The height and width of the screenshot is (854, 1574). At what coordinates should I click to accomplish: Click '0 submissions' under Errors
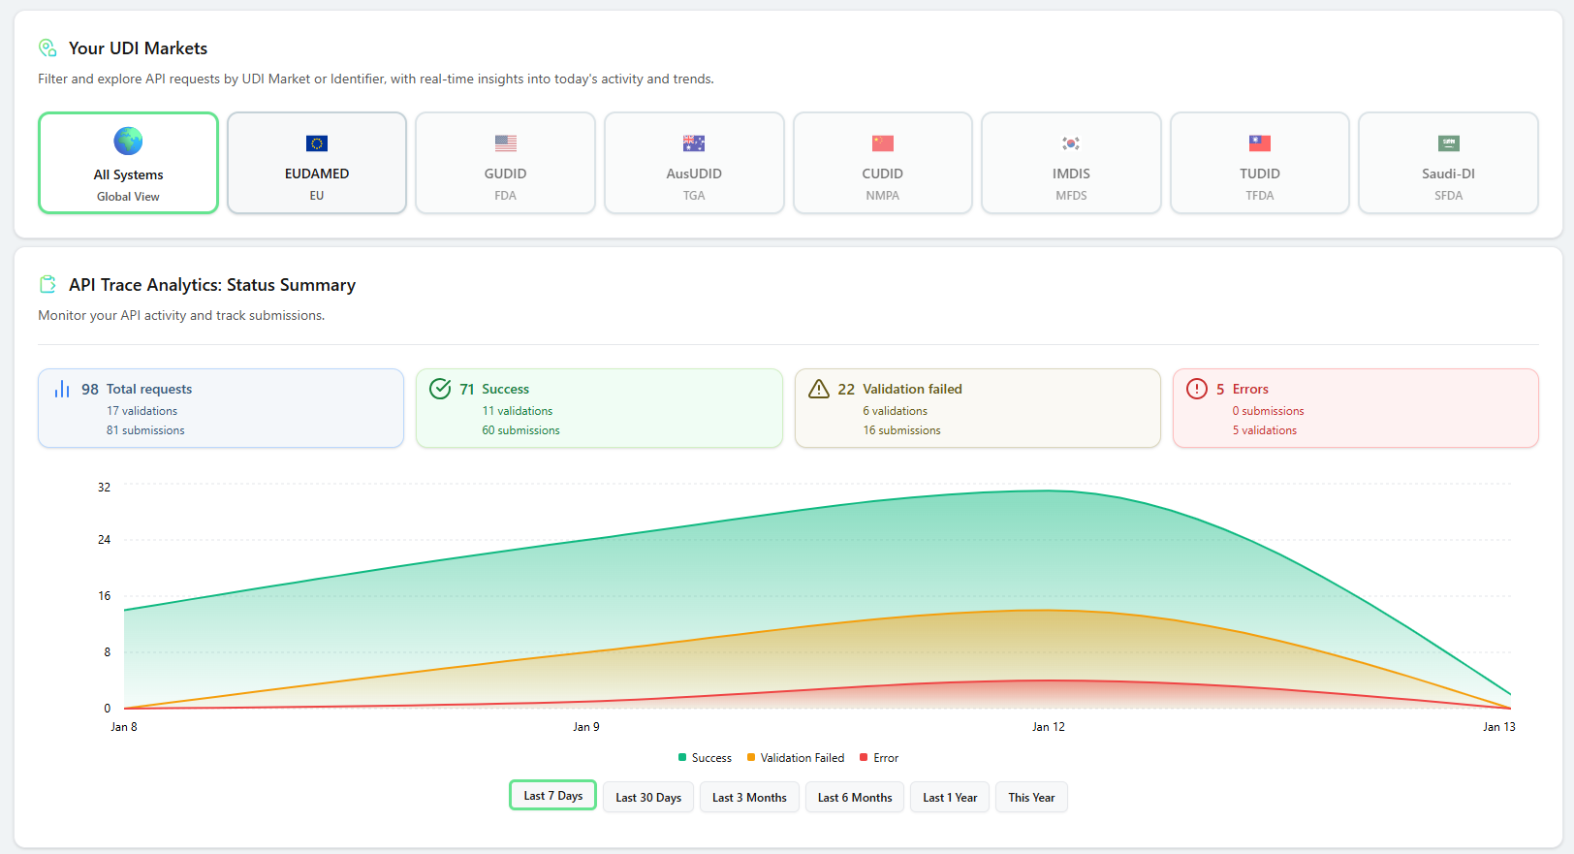(x=1269, y=411)
